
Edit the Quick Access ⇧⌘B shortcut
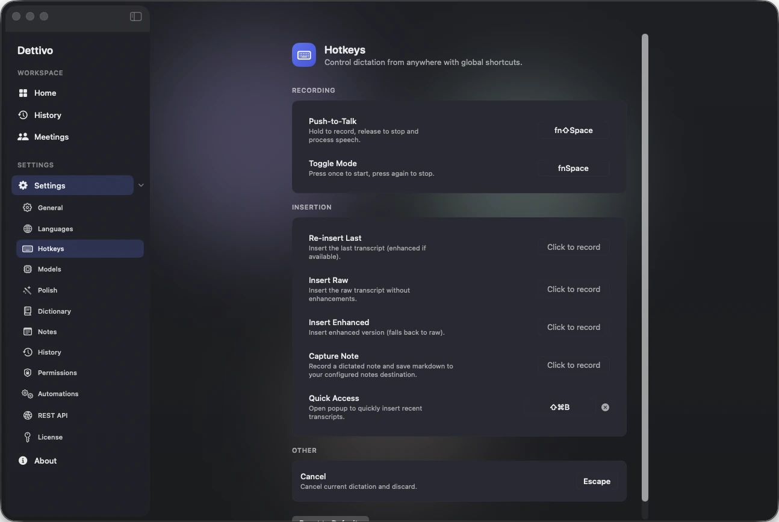pos(559,407)
